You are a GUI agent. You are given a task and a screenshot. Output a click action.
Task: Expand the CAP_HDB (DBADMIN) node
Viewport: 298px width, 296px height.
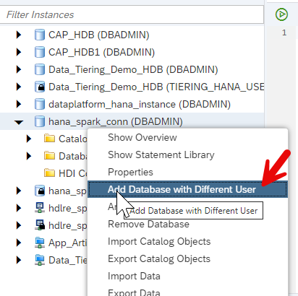pyautogui.click(x=19, y=35)
